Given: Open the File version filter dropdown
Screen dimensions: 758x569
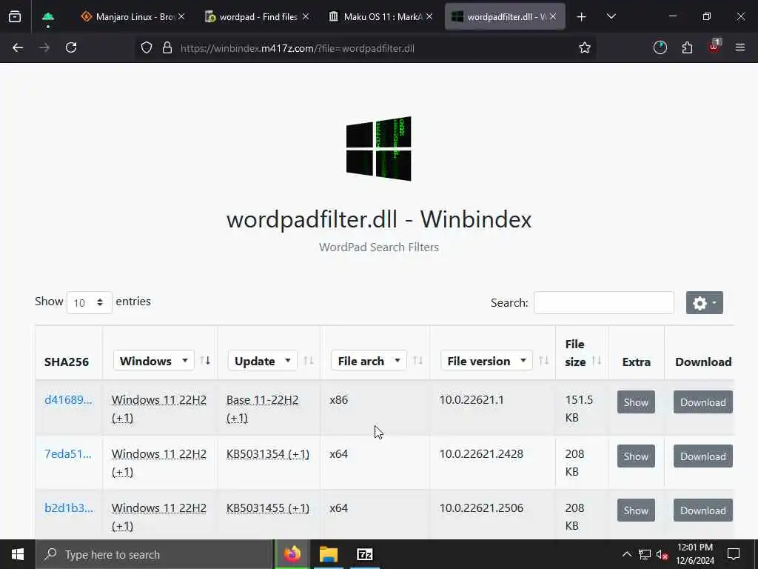Looking at the screenshot, I should 486,361.
